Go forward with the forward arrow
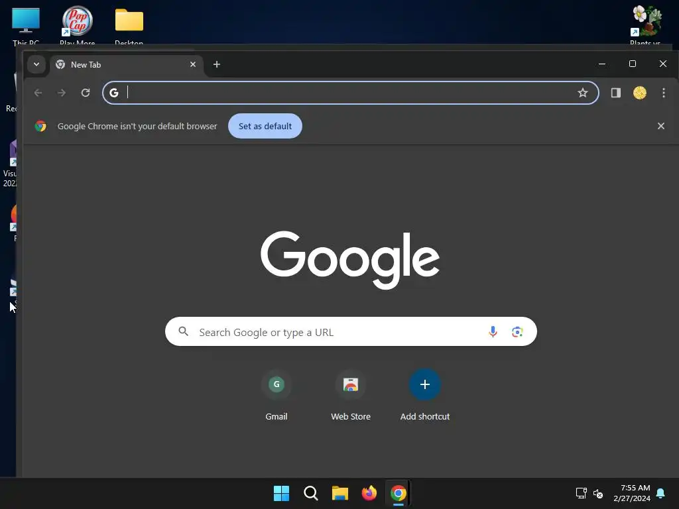Viewport: 679px width, 509px height. tap(62, 93)
